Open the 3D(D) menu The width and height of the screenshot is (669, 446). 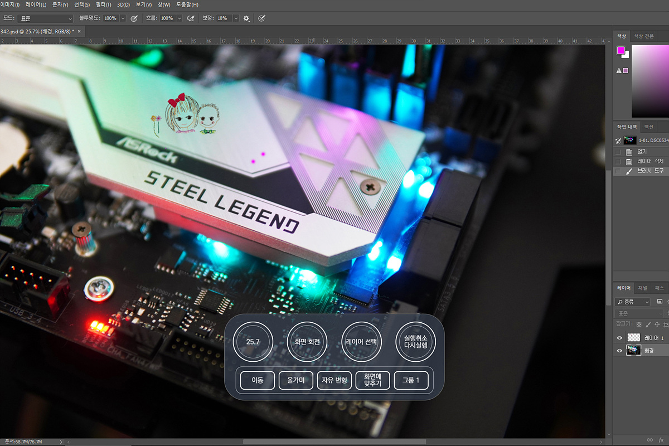123,4
